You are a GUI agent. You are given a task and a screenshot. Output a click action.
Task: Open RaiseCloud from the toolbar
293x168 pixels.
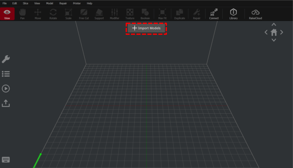tap(255, 14)
